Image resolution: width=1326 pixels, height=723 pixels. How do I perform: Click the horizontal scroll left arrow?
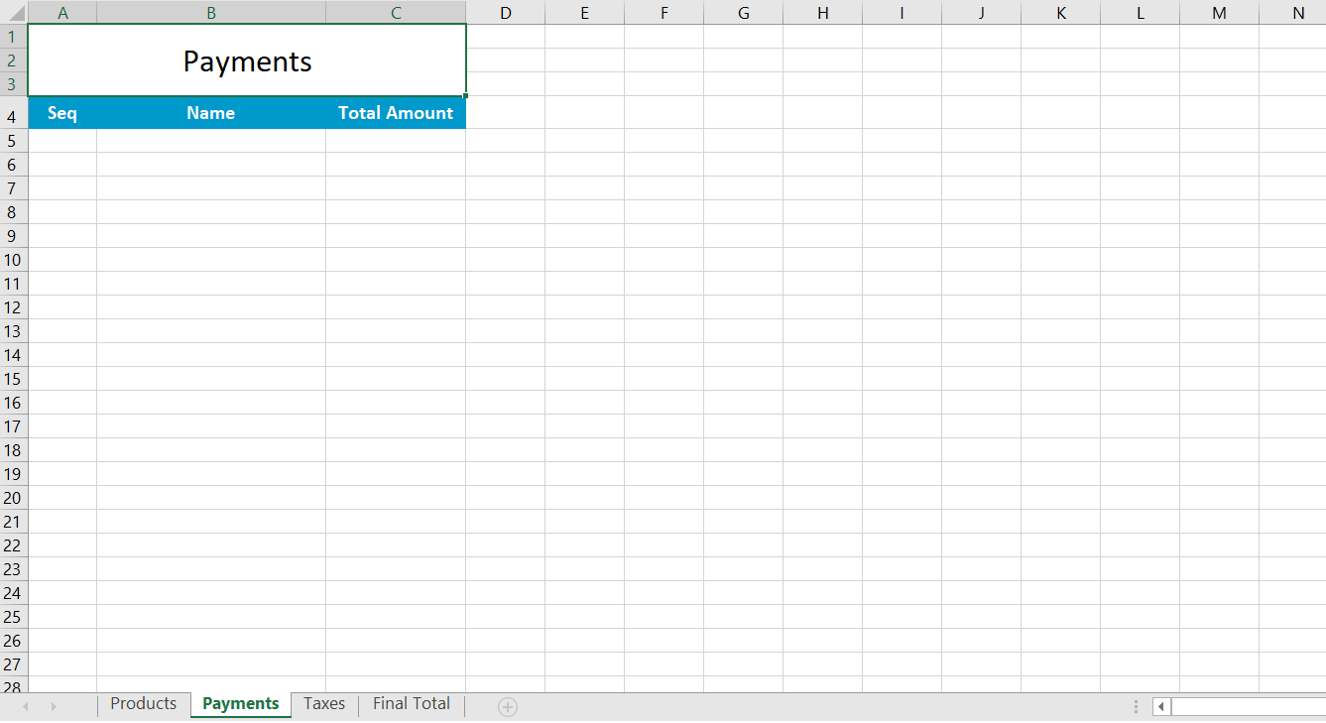(1162, 706)
